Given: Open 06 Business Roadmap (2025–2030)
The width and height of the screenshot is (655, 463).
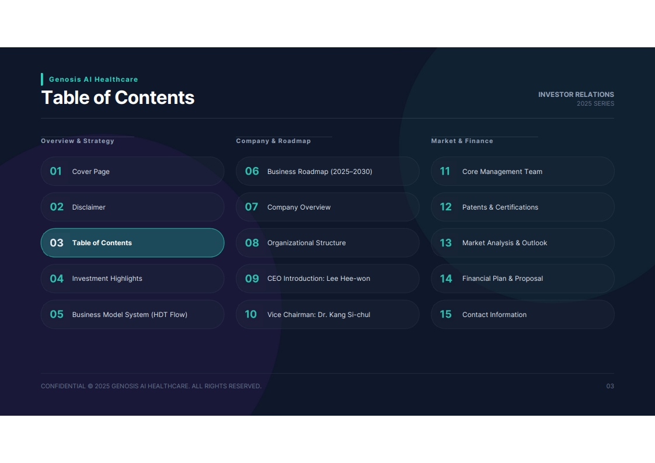Looking at the screenshot, I should pos(327,171).
